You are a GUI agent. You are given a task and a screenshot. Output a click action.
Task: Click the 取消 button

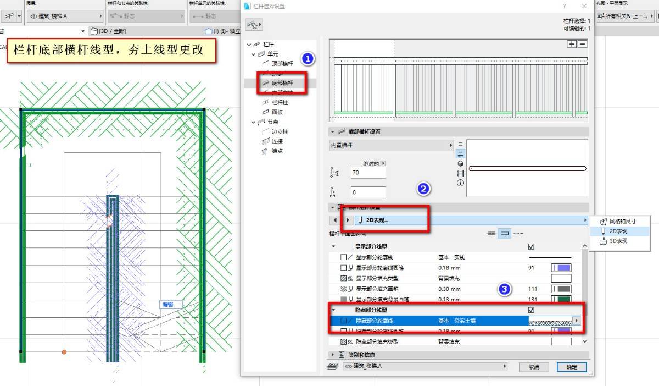(534, 367)
